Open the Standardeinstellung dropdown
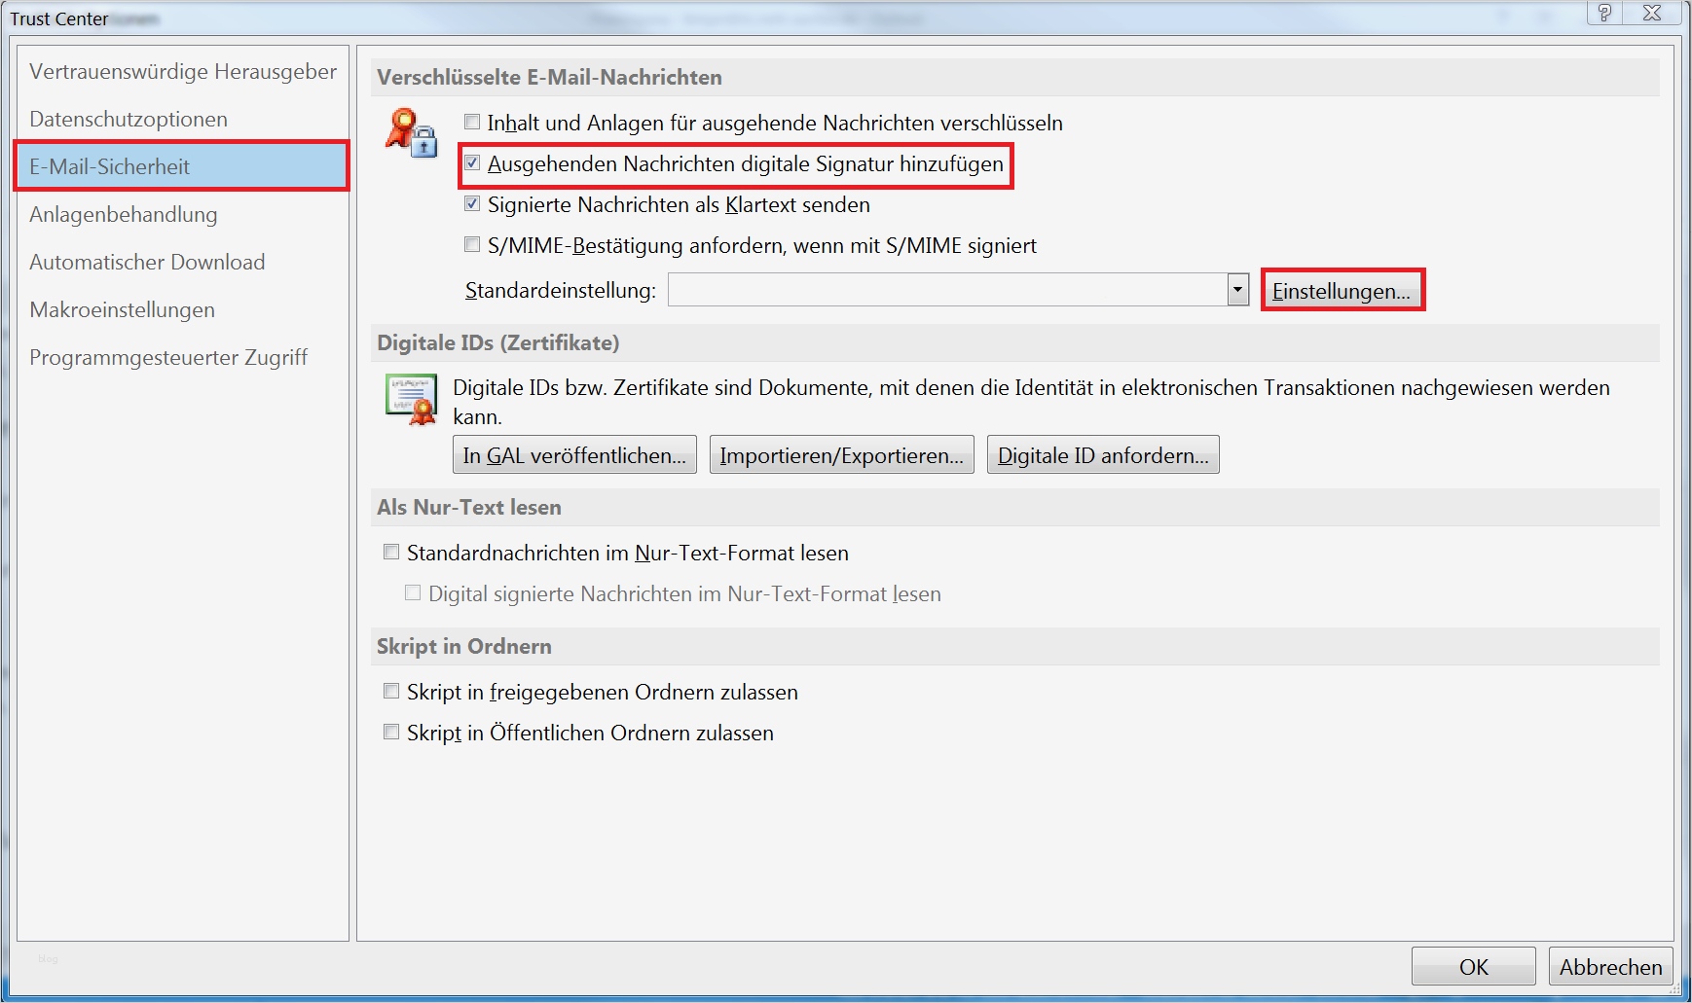1692x1003 pixels. [1237, 289]
